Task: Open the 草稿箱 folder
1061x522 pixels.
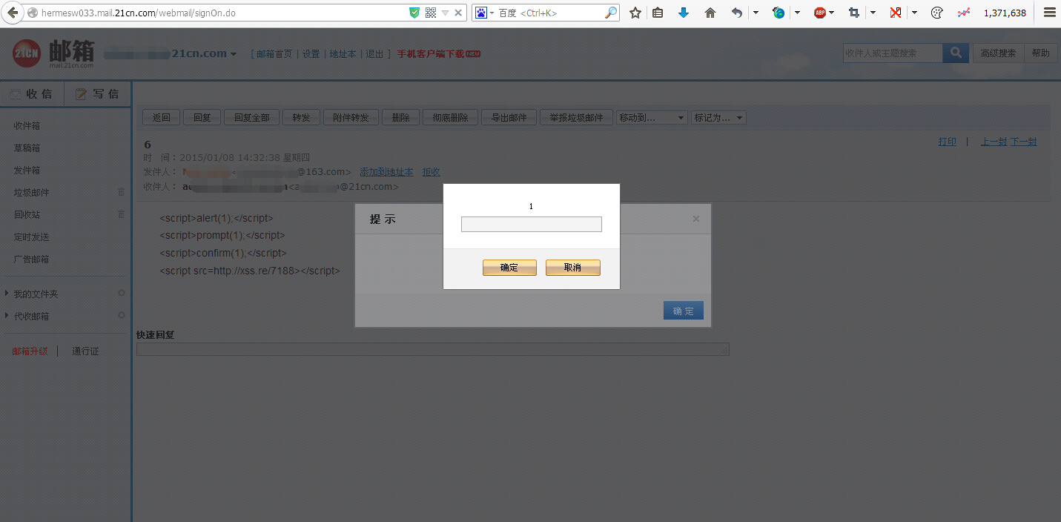Action: point(27,148)
